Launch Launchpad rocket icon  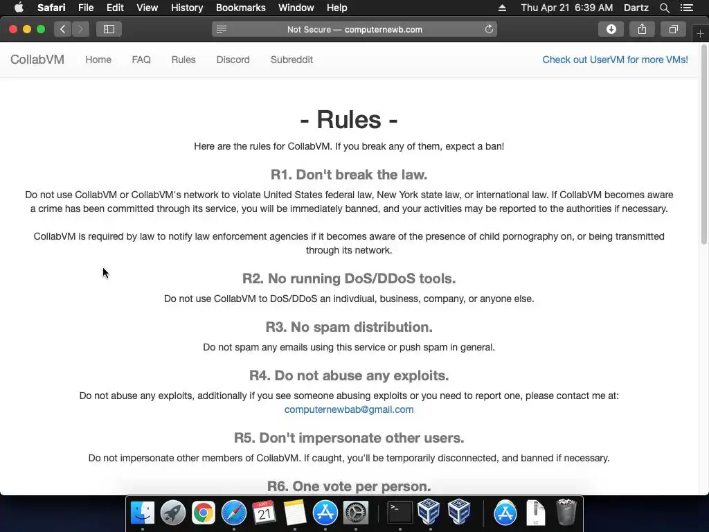[172, 513]
